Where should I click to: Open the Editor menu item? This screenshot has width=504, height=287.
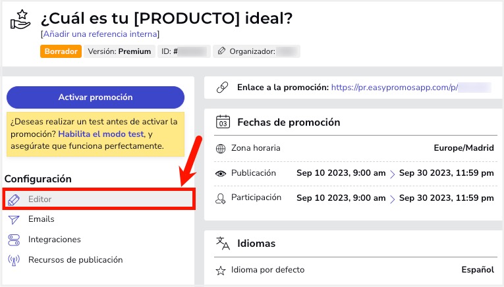pos(99,199)
